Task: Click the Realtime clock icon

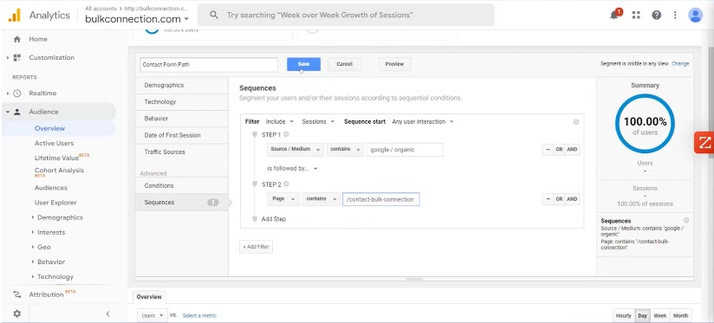Action: [x=16, y=94]
